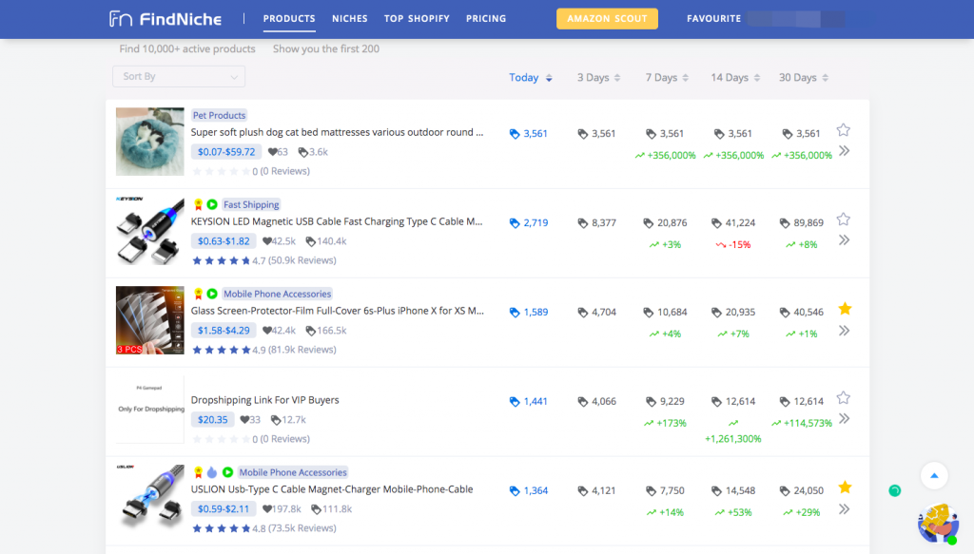Sort by 7 Days column
The height and width of the screenshot is (554, 974).
667,78
